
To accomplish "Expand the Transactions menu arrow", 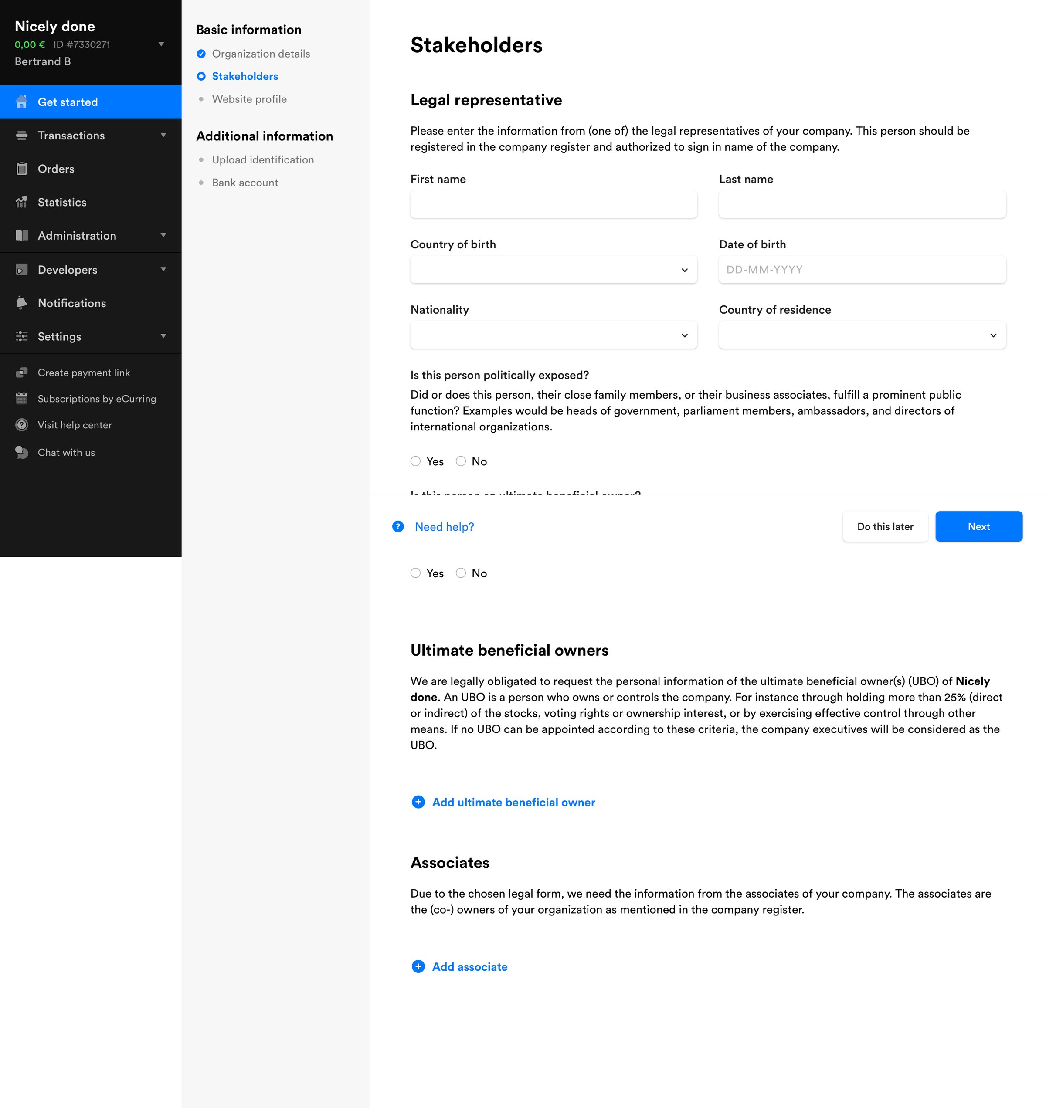I will click(163, 136).
